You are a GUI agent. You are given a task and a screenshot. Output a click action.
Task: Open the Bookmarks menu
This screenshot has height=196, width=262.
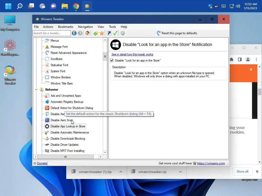coord(65,27)
